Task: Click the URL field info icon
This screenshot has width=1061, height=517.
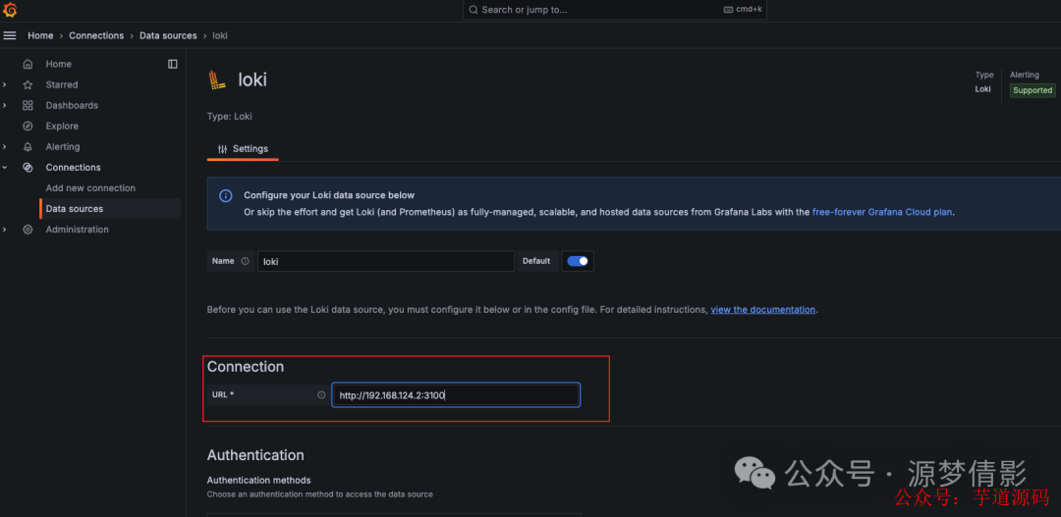Action: (321, 394)
